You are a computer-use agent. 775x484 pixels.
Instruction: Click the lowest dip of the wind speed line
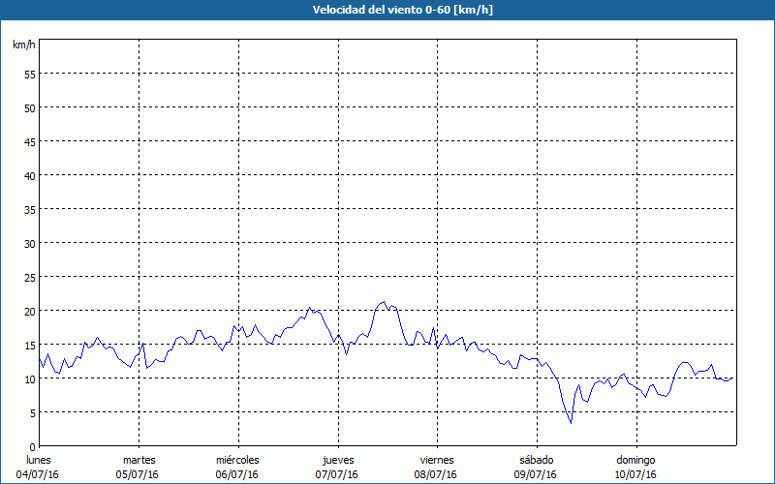tap(571, 423)
